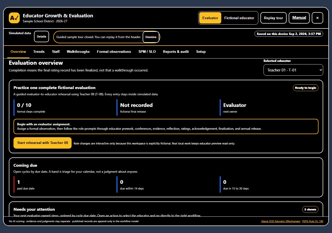Close the workspace with the × button
This screenshot has width=332, height=233.
[x=317, y=18]
